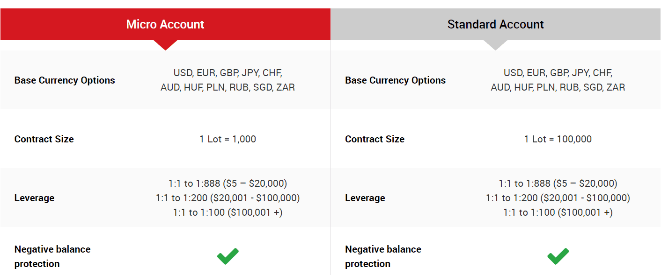Screen dimensions: 661x275
Task: Click the gray pointer arrow below Standard Account
Action: 495,45
